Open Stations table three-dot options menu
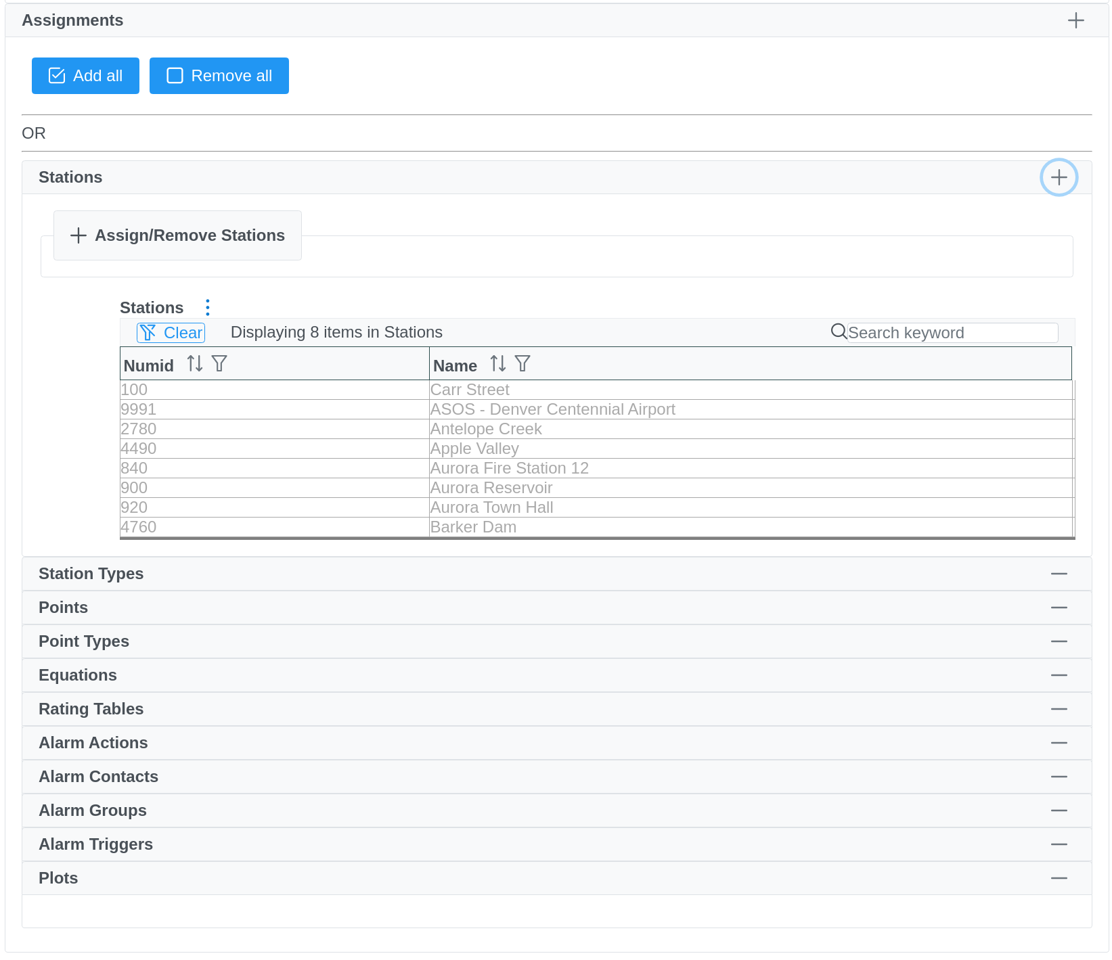Image resolution: width=1112 pixels, height=960 pixels. [208, 308]
